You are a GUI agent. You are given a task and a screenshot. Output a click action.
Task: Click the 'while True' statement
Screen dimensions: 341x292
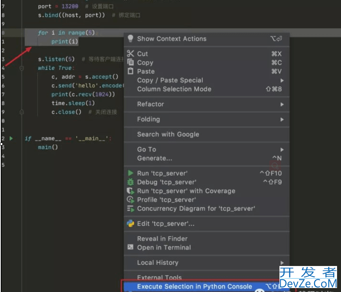point(56,68)
